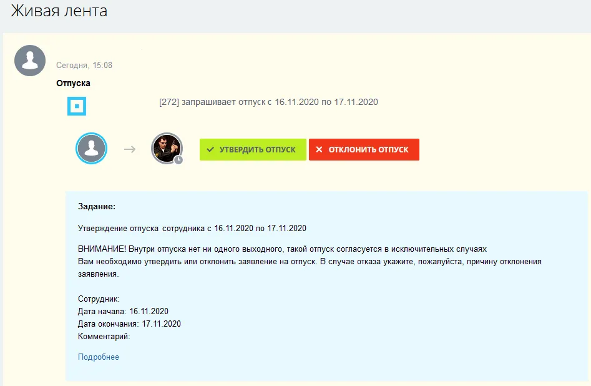This screenshot has height=386, width=591.
Task: Click the timestamp Сегодня, 15:08
Action: pos(84,65)
